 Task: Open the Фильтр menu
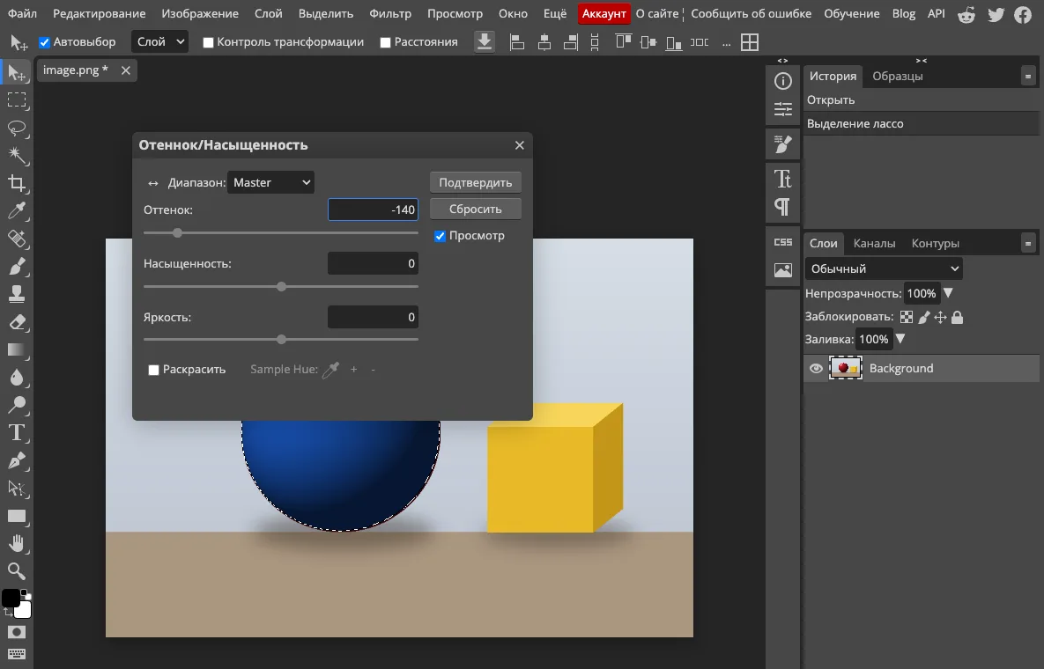390,13
